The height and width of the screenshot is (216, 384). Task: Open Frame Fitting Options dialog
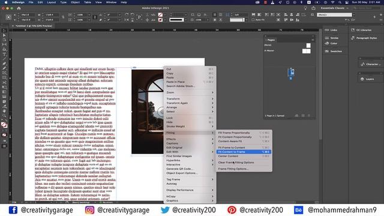(x=244, y=169)
